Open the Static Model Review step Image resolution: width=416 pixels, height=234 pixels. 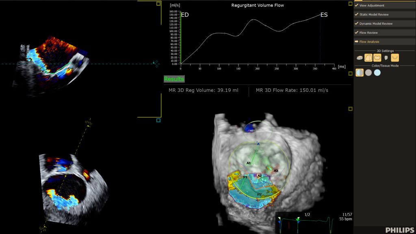(384, 14)
